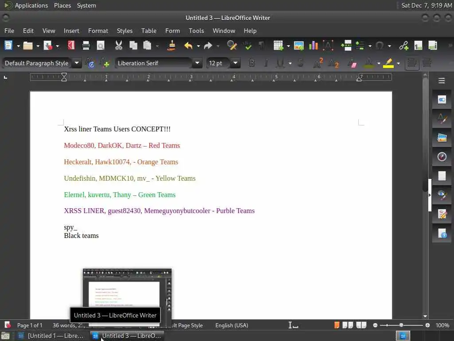Open the Undo history dropdown arrow
The width and height of the screenshot is (454, 341).
(198, 46)
